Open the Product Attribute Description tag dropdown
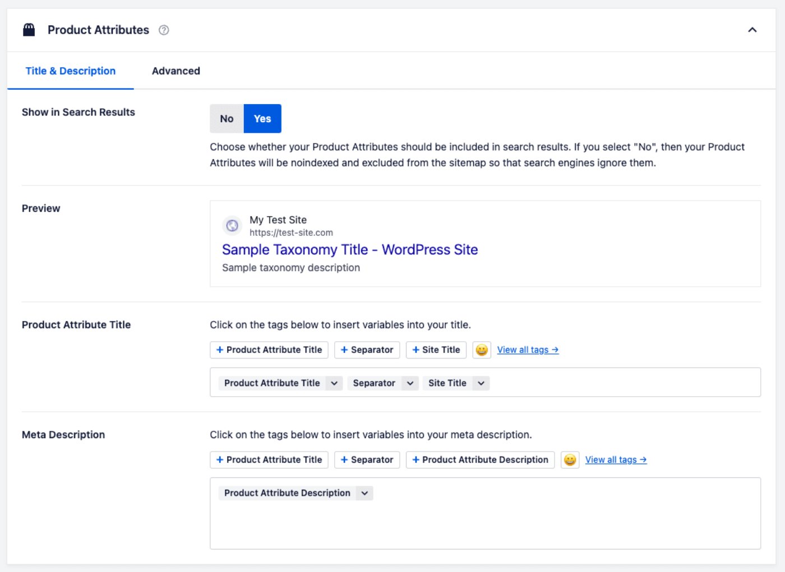 click(x=364, y=493)
